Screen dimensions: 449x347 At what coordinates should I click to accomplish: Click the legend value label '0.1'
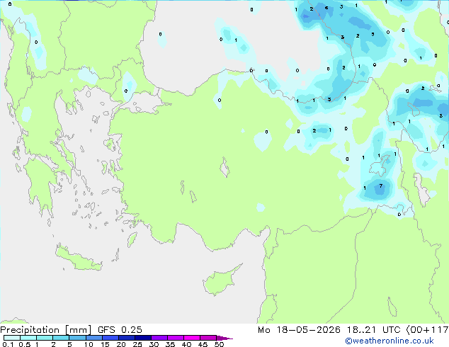click(x=8, y=344)
